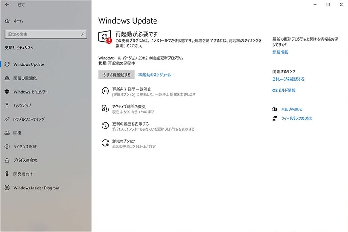Open 更新の履歴を表示する

tap(148, 126)
